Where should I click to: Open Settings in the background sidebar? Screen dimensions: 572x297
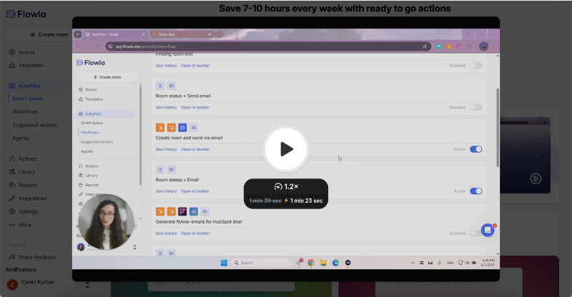click(24, 211)
